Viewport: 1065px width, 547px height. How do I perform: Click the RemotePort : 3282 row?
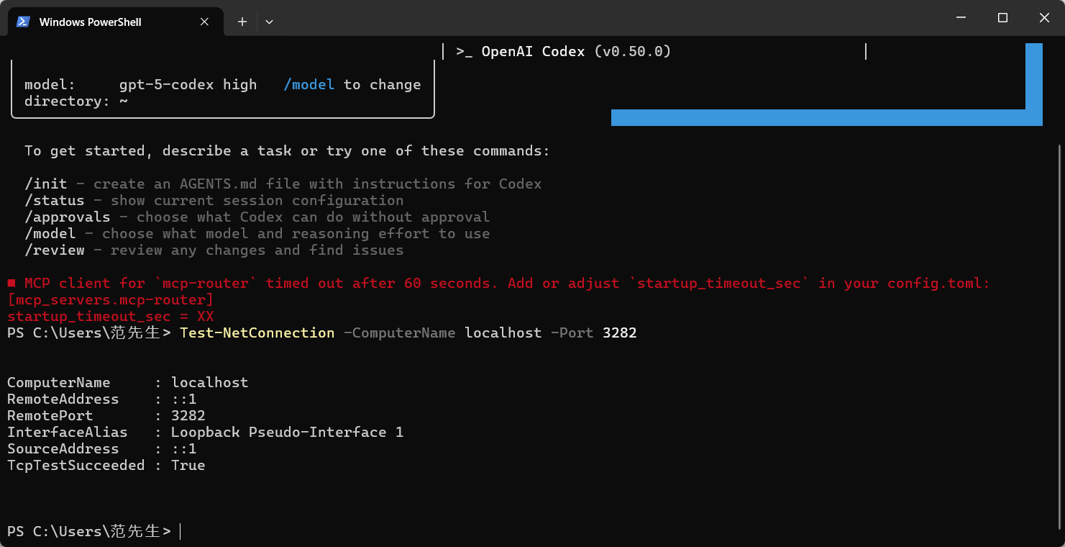pos(106,416)
